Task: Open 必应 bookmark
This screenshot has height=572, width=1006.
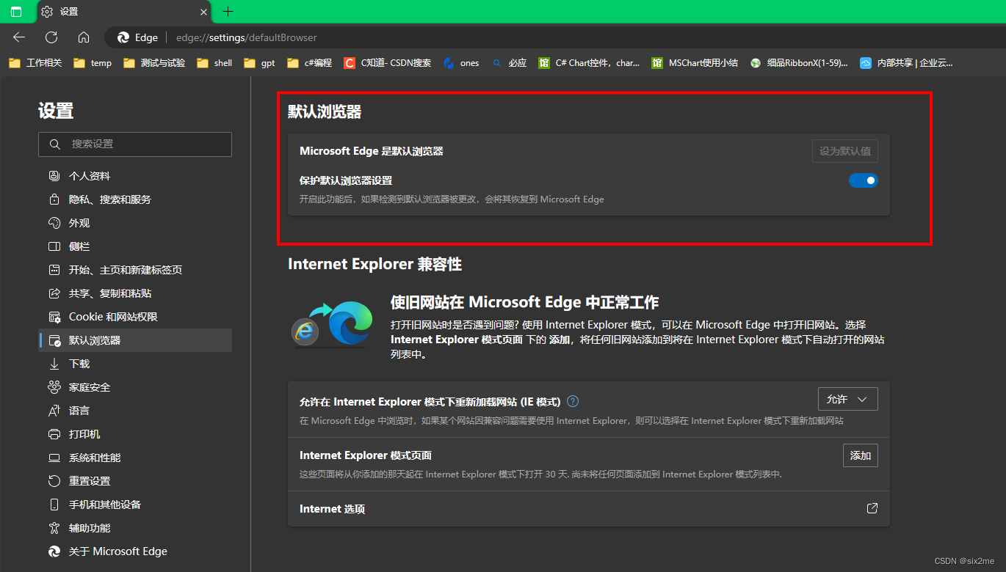Action: [x=510, y=63]
